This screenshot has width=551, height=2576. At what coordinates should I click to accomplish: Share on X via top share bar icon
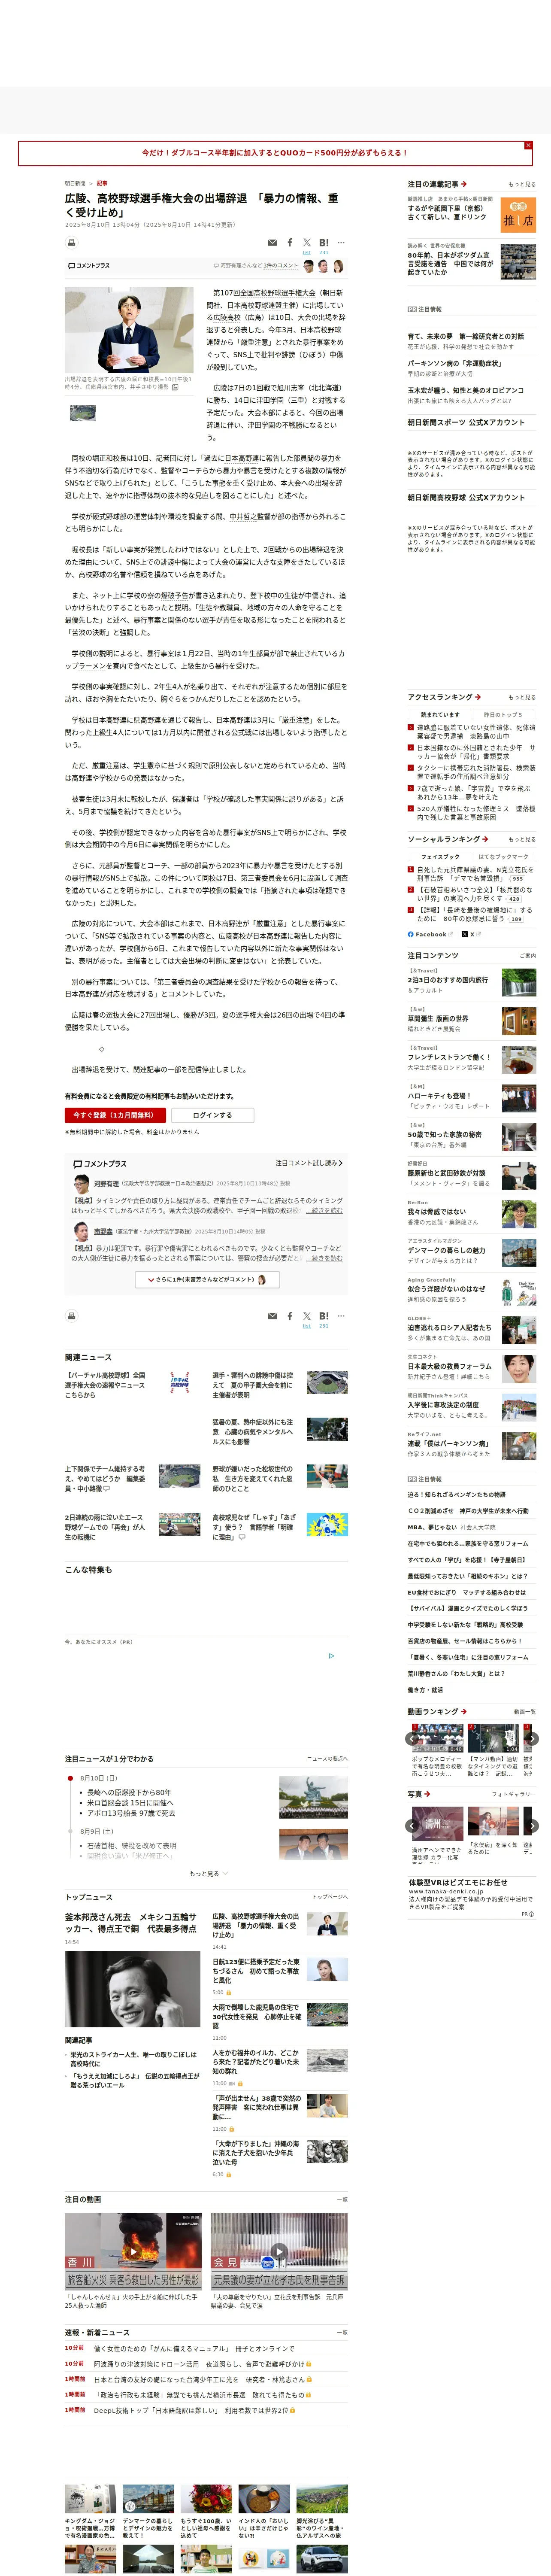coord(307,242)
